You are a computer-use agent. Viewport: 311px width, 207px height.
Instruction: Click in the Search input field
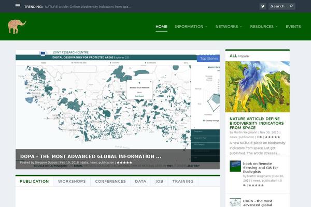pyautogui.click(x=278, y=6)
